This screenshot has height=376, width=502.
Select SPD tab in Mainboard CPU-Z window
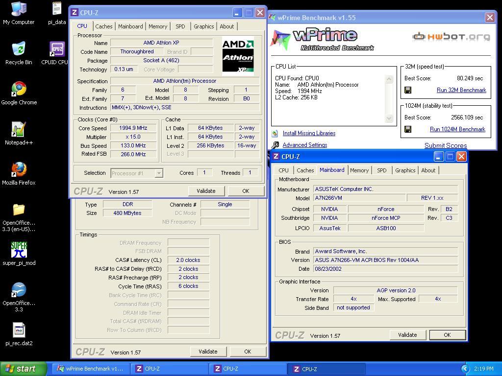(381, 170)
